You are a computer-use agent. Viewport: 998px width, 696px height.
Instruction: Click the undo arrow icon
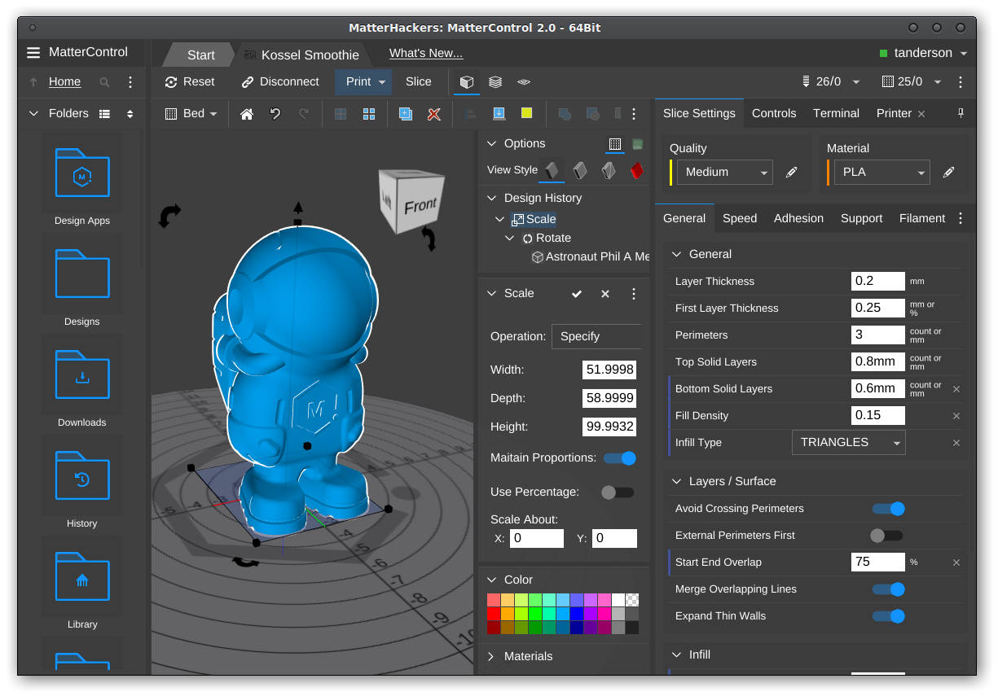pos(275,114)
